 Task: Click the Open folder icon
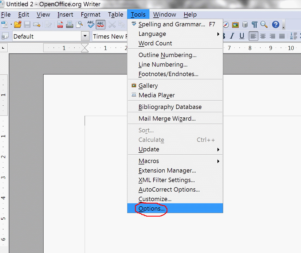coord(18,24)
